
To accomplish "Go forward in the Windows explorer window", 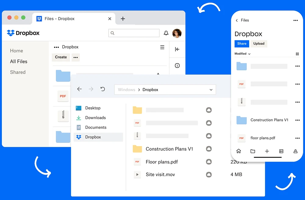I will (x=91, y=89).
